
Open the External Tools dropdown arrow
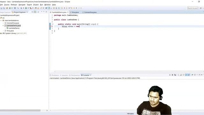33,8
